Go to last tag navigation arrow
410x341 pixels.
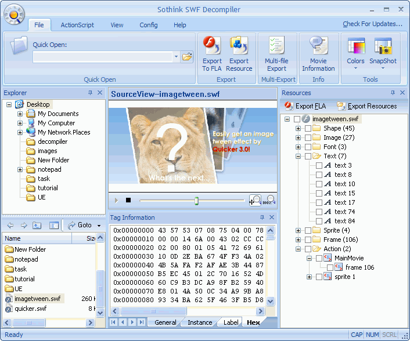click(x=142, y=322)
